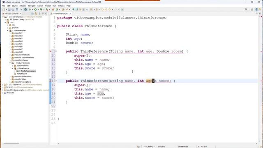Click the New file toolbar icon
This screenshot has width=263, height=148.
(4, 9)
